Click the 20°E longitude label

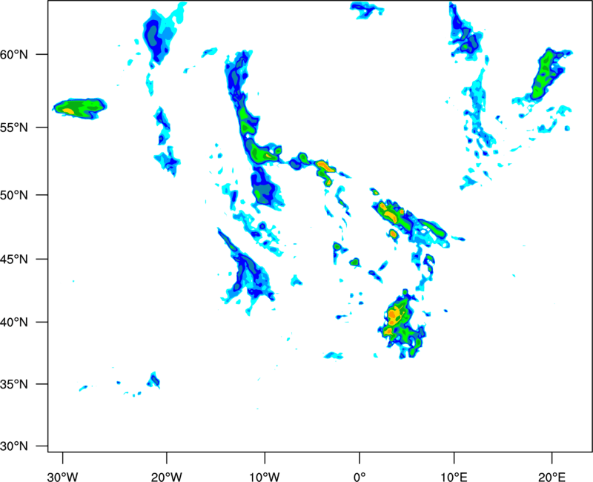pos(552,477)
